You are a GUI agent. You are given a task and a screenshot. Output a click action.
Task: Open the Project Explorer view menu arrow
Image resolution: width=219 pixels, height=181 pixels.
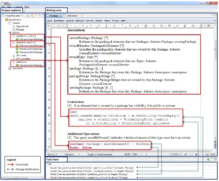pos(36,15)
